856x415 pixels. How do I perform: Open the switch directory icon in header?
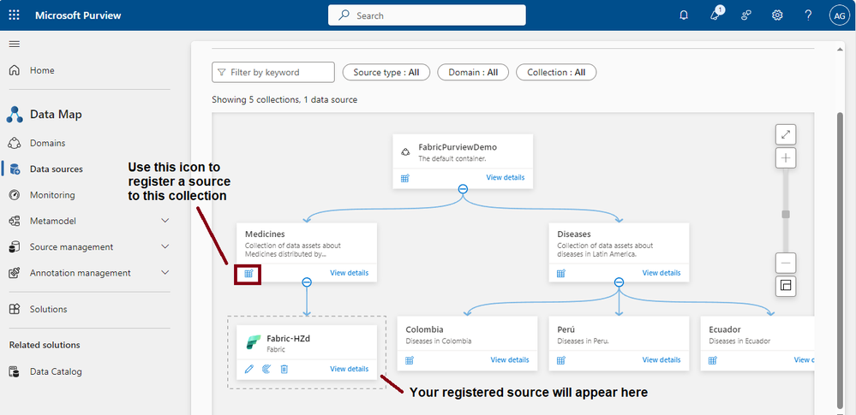tap(746, 15)
